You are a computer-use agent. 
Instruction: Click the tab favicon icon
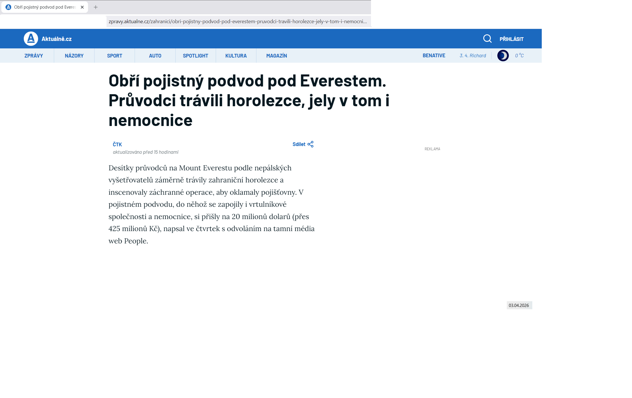[8, 7]
